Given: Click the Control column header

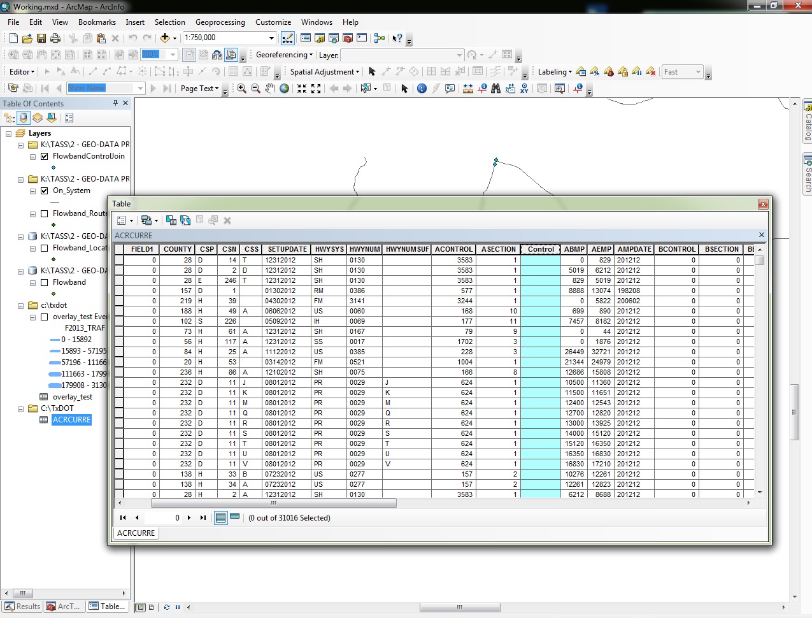Looking at the screenshot, I should click(x=541, y=250).
